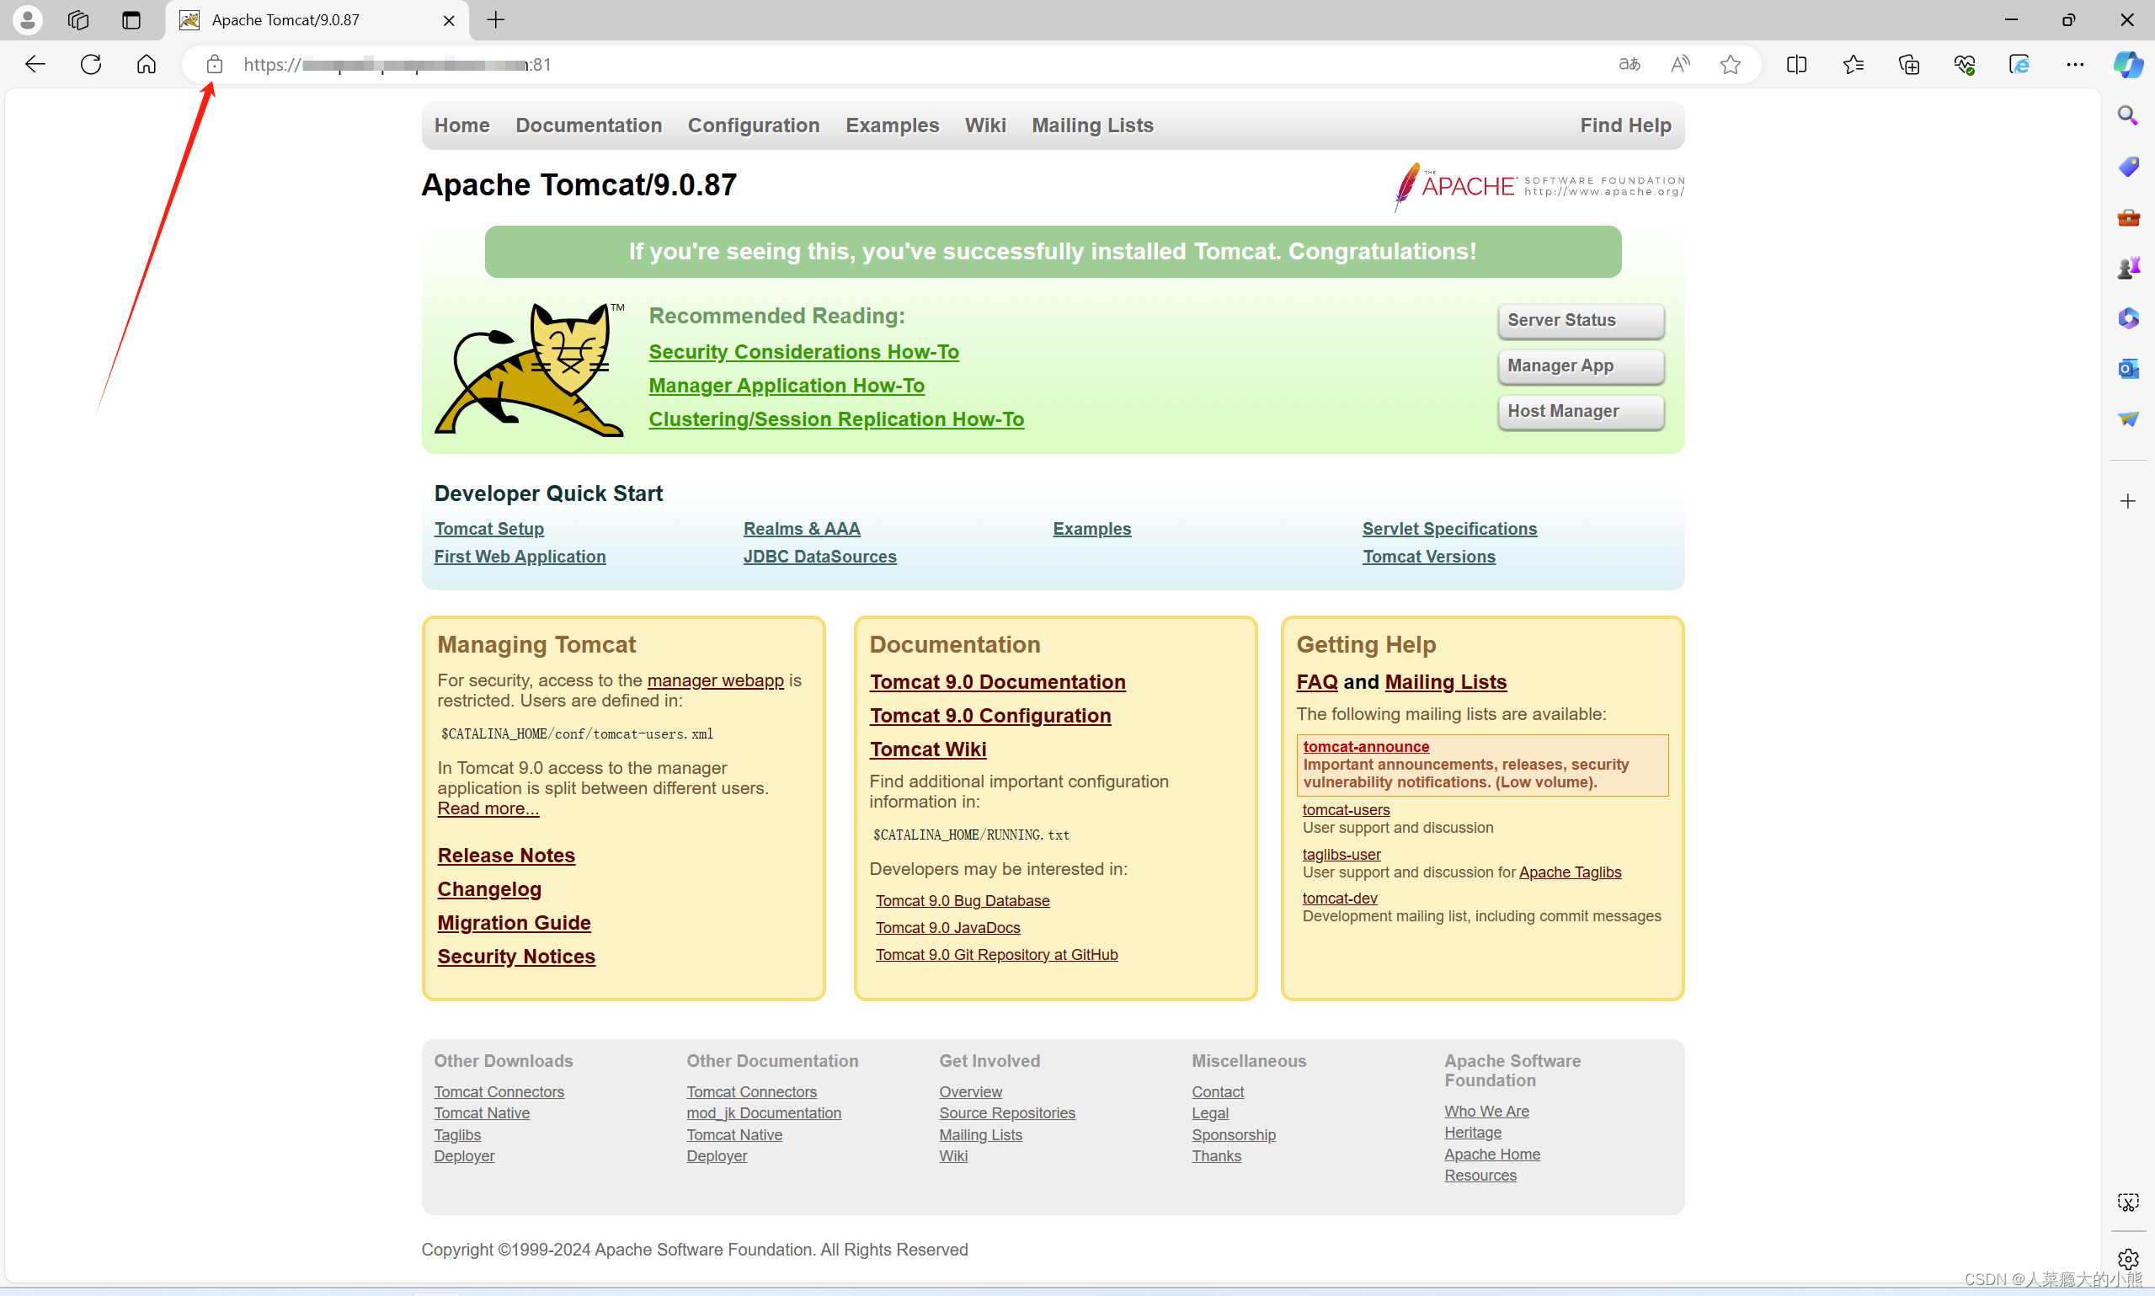The image size is (2155, 1296).
Task: Add page to favorites star icon
Action: (1730, 64)
